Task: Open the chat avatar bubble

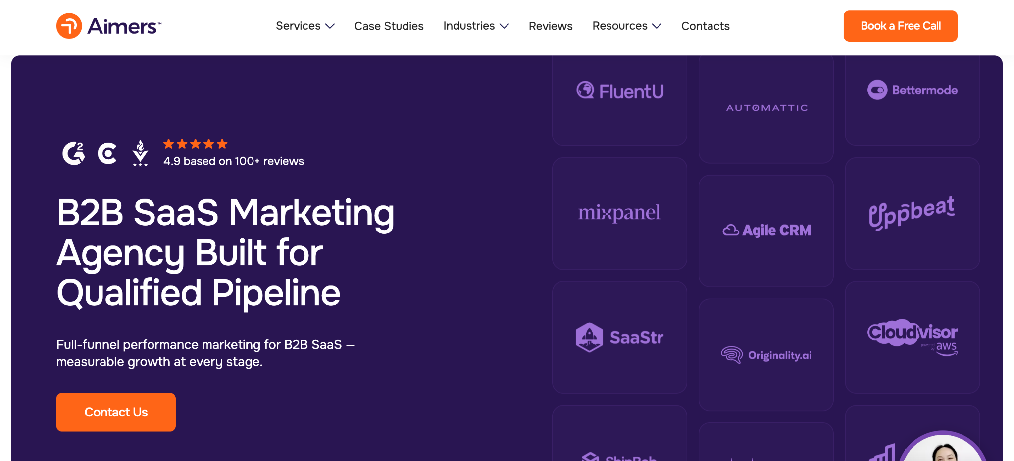Action: pos(943,447)
